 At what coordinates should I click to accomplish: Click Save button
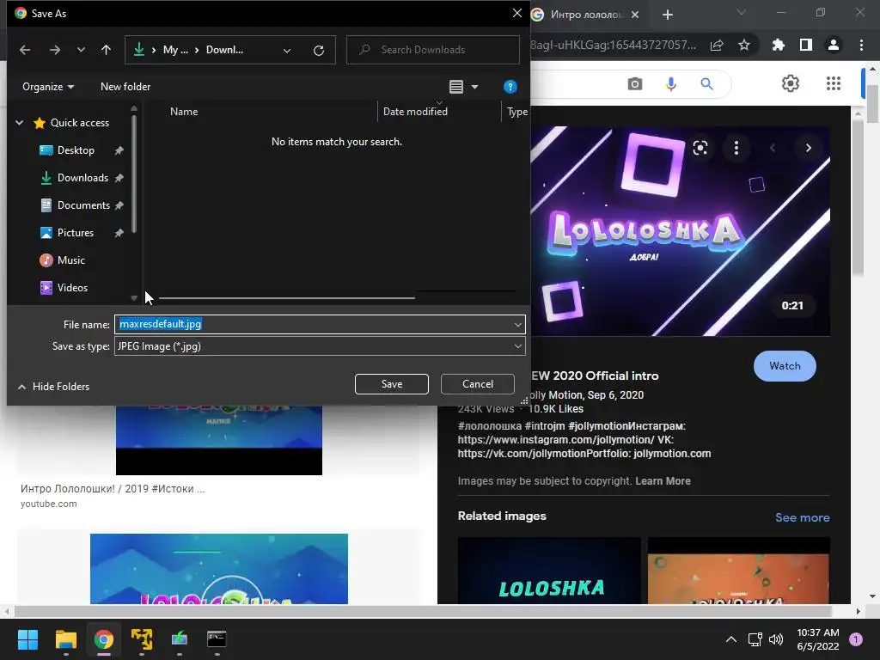coord(392,384)
